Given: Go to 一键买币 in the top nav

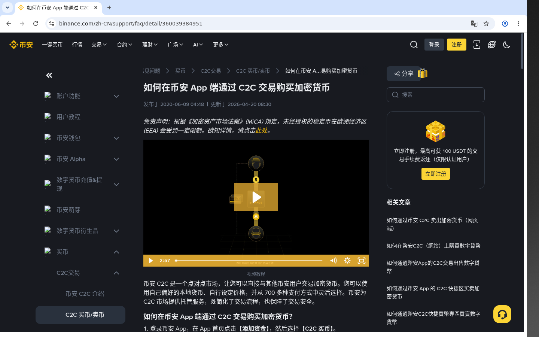Looking at the screenshot, I should [x=52, y=45].
